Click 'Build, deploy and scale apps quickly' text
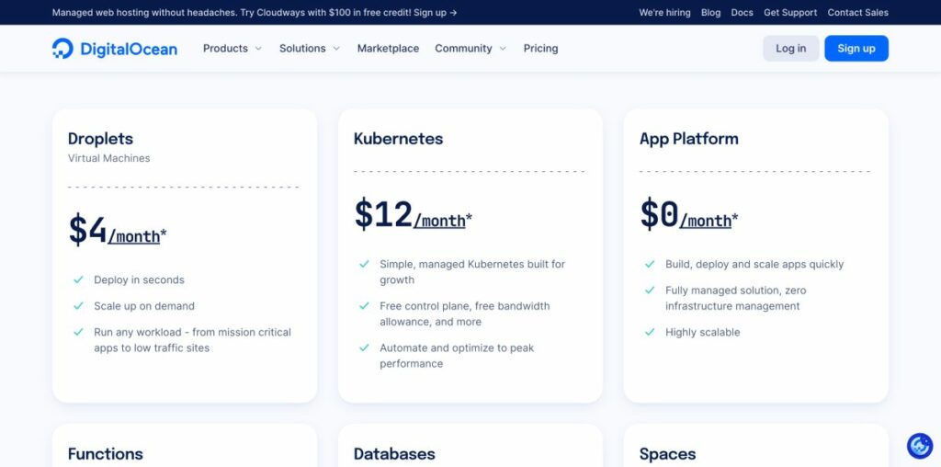This screenshot has height=467, width=941. coord(754,264)
